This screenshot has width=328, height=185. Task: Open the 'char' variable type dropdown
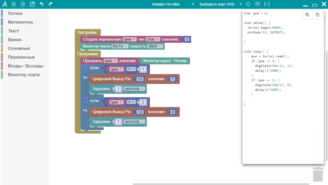153,39
